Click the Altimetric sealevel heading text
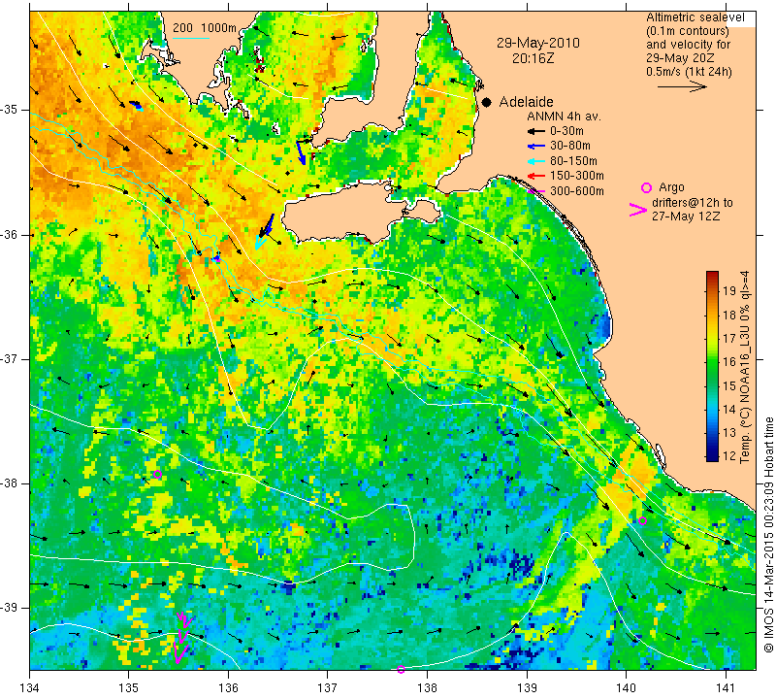 695,17
